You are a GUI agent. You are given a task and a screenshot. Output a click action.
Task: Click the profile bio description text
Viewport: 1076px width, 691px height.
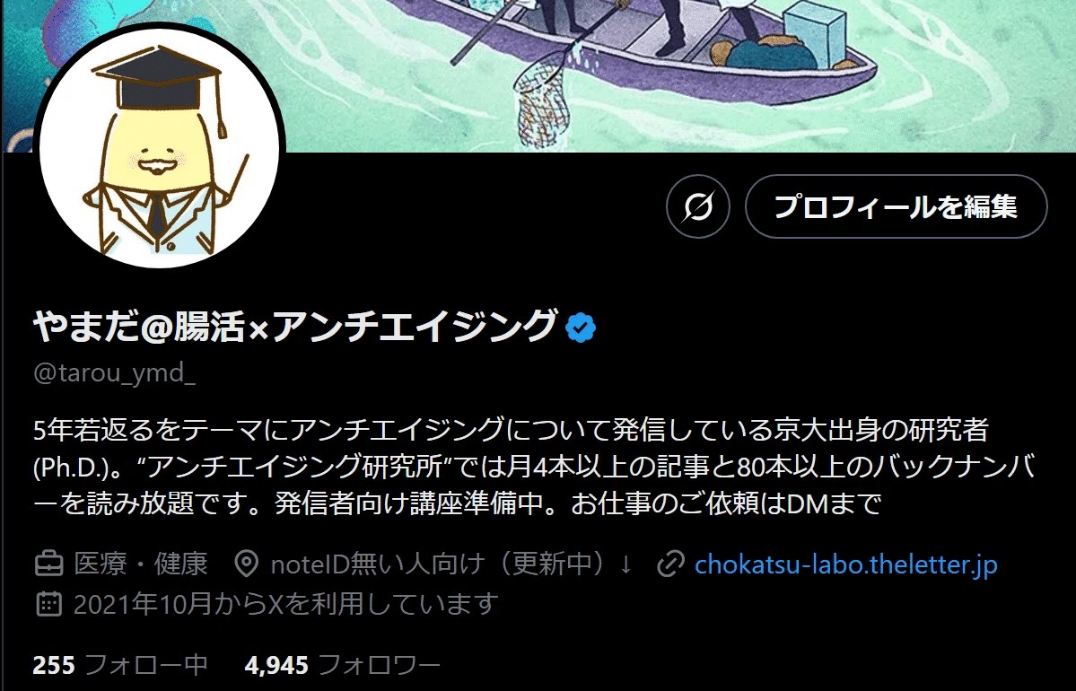534,467
